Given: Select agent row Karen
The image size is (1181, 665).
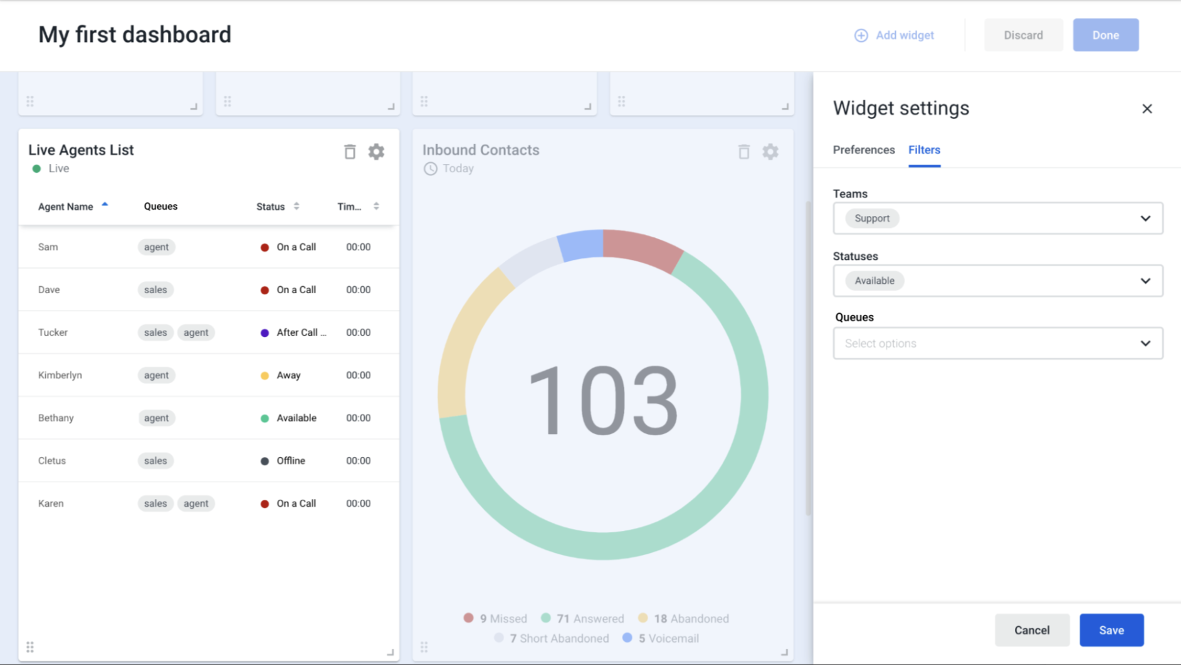Looking at the screenshot, I should (x=209, y=503).
